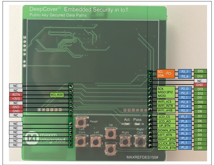Viewport: 214px width, 165px height.
Task: Select the +3V3 power pin label
Action: coord(16,99)
